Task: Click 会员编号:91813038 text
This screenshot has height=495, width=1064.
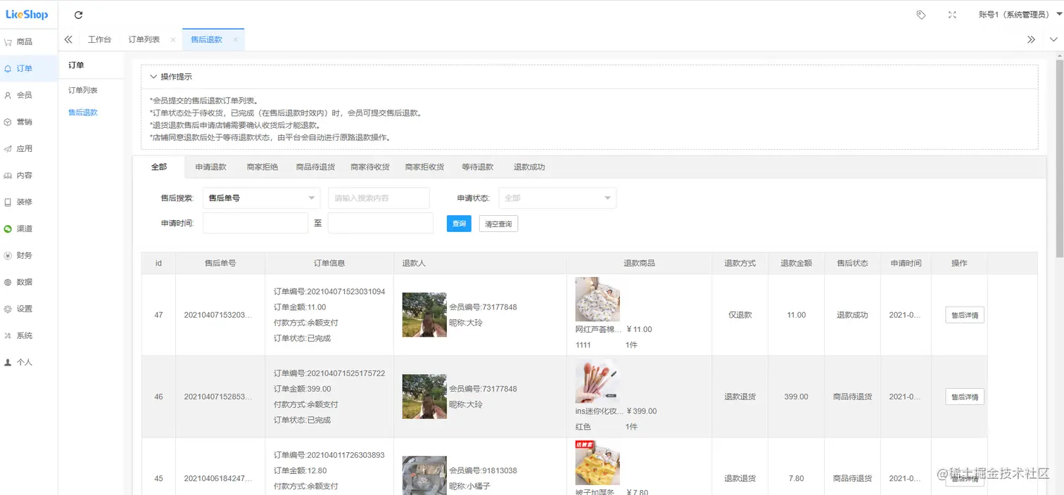Action: (x=483, y=470)
